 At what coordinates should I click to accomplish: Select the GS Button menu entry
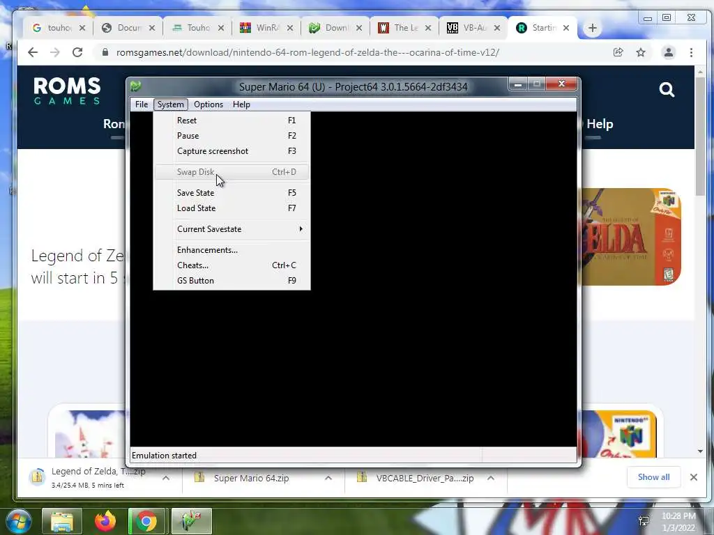tap(231, 281)
